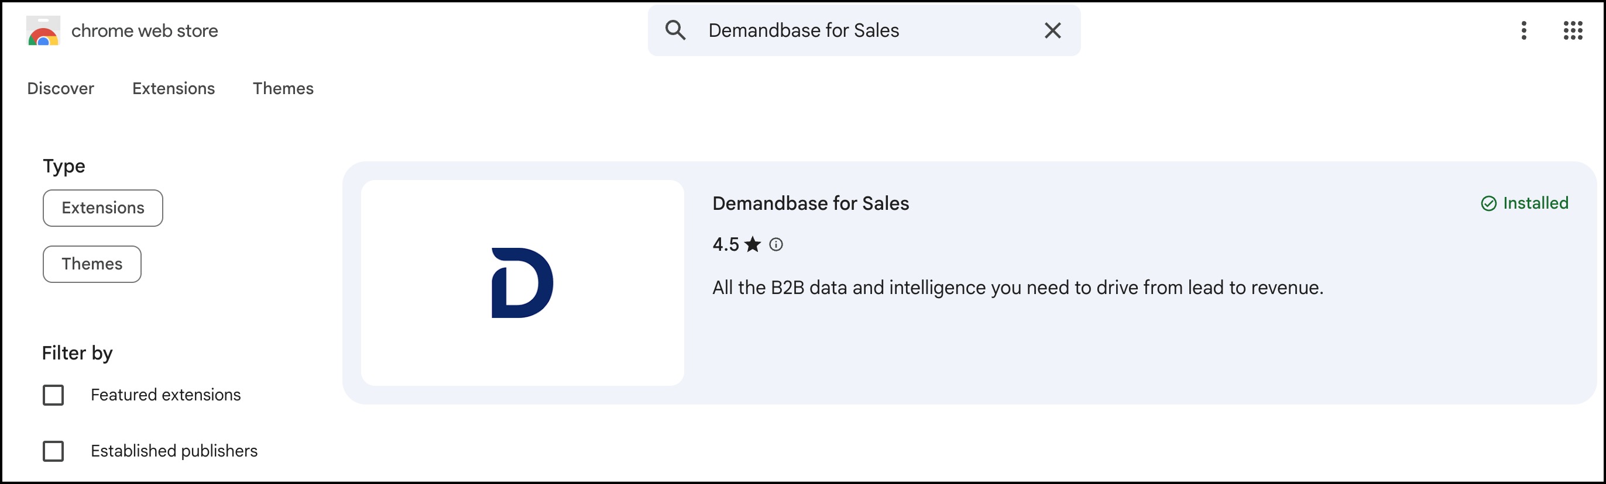Click the Featured extensions label
This screenshot has height=484, width=1606.
(166, 395)
